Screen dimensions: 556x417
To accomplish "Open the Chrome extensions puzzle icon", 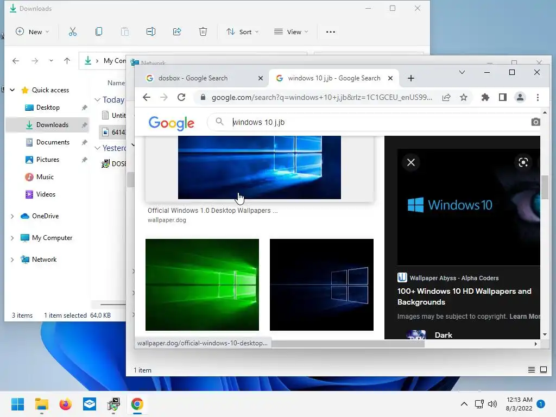I will 485,97.
